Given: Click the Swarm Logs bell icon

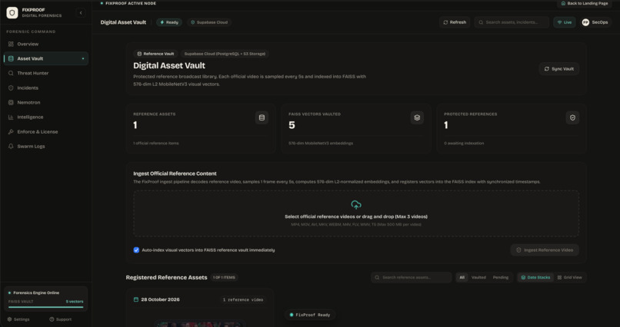Looking at the screenshot, I should point(11,146).
